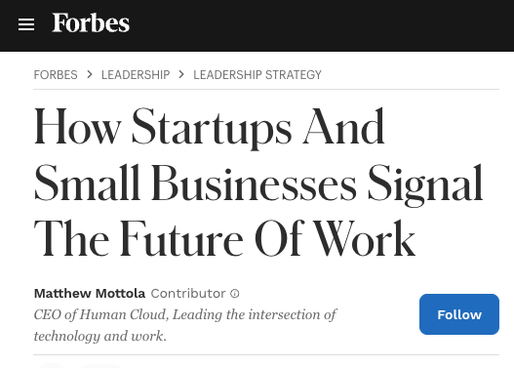Screen dimensions: 514x368
Task: Click chevron before LEADERSHIP STRATEGY
Action: (181, 74)
